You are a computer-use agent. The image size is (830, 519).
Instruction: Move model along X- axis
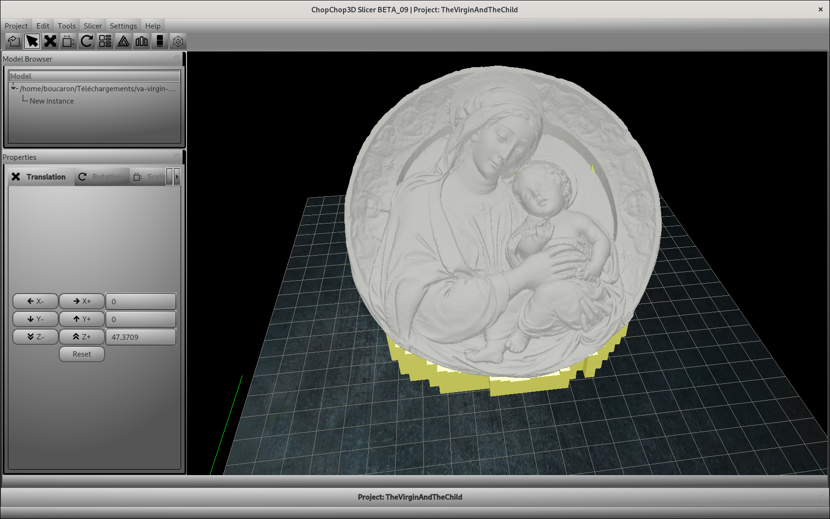tap(36, 301)
